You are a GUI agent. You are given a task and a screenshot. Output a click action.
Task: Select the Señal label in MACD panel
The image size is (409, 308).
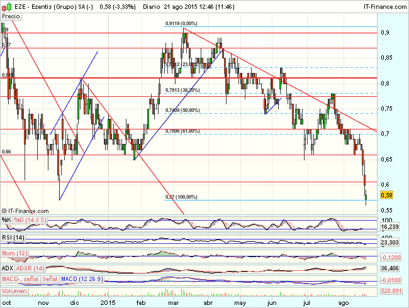[50, 279]
